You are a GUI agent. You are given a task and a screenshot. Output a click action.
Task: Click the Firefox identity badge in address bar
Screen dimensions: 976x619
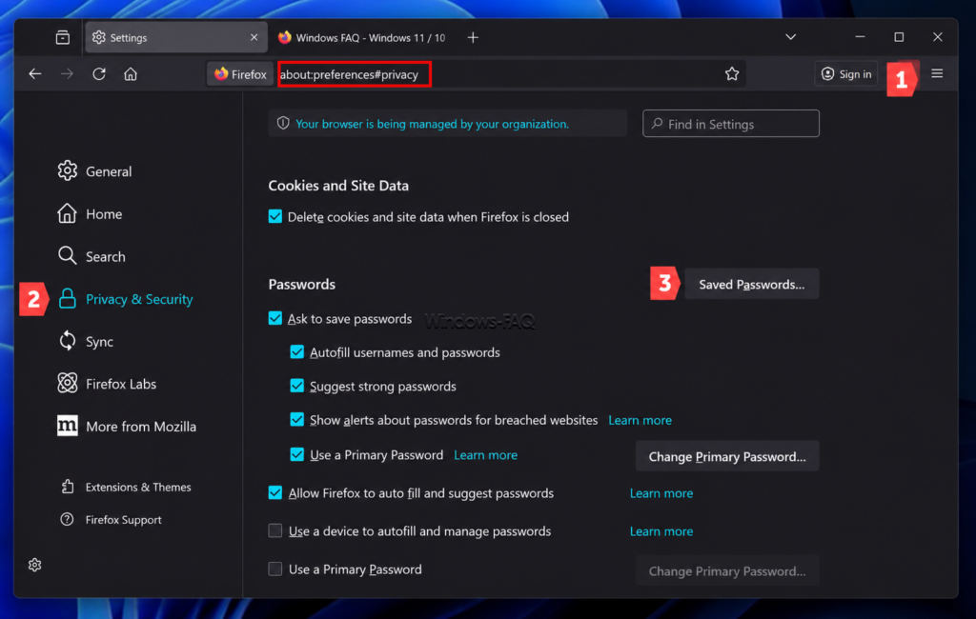pyautogui.click(x=240, y=74)
